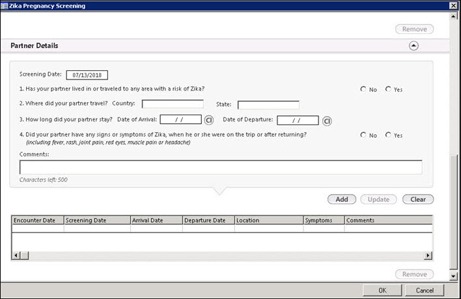
Task: Close the Zika Pregnancy Screening window
Action: coord(453,6)
